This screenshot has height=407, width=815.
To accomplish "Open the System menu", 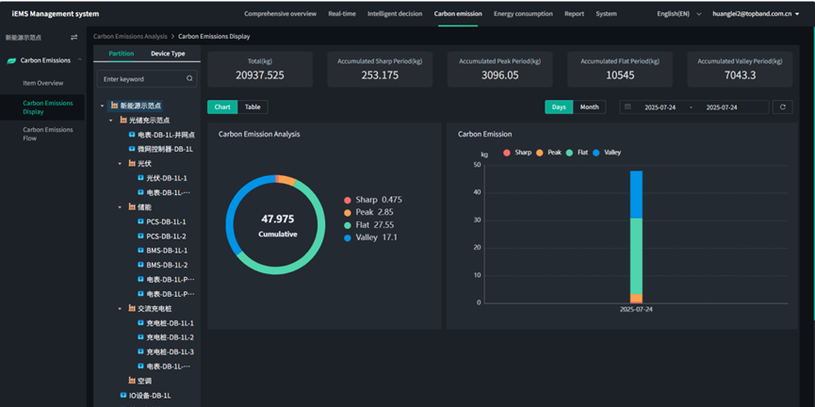I will 607,14.
